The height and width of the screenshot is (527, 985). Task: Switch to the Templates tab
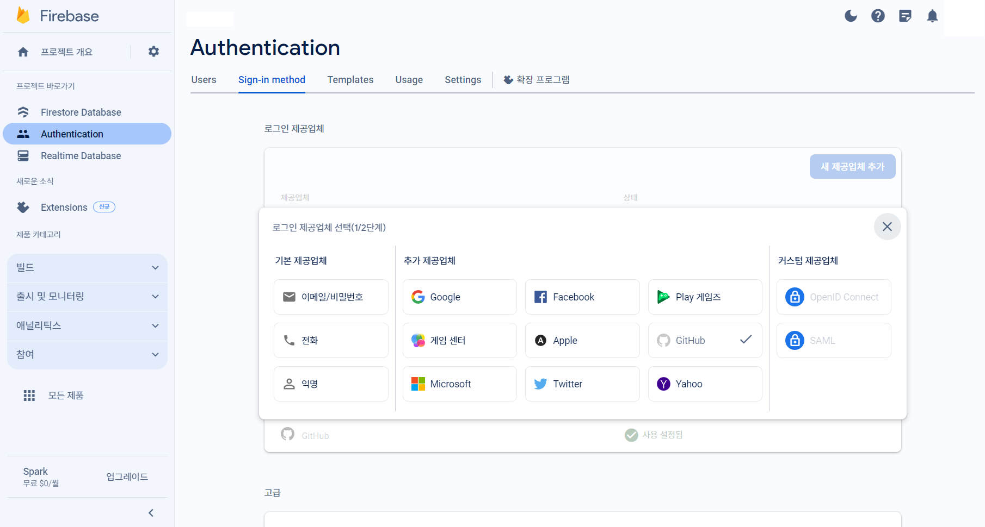[350, 80]
